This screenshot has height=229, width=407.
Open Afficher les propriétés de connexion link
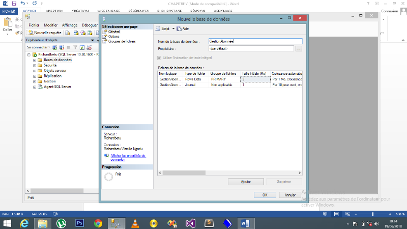128,158
